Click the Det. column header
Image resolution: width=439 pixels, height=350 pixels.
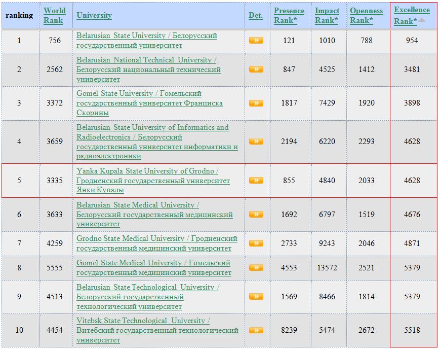click(256, 15)
